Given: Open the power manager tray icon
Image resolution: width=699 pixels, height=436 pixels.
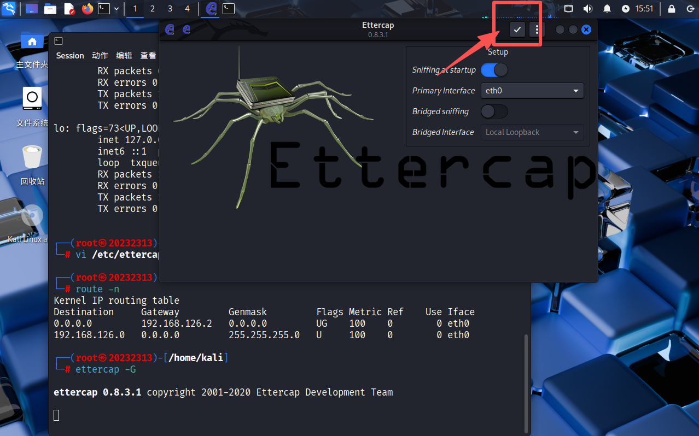Looking at the screenshot, I should pyautogui.click(x=626, y=9).
